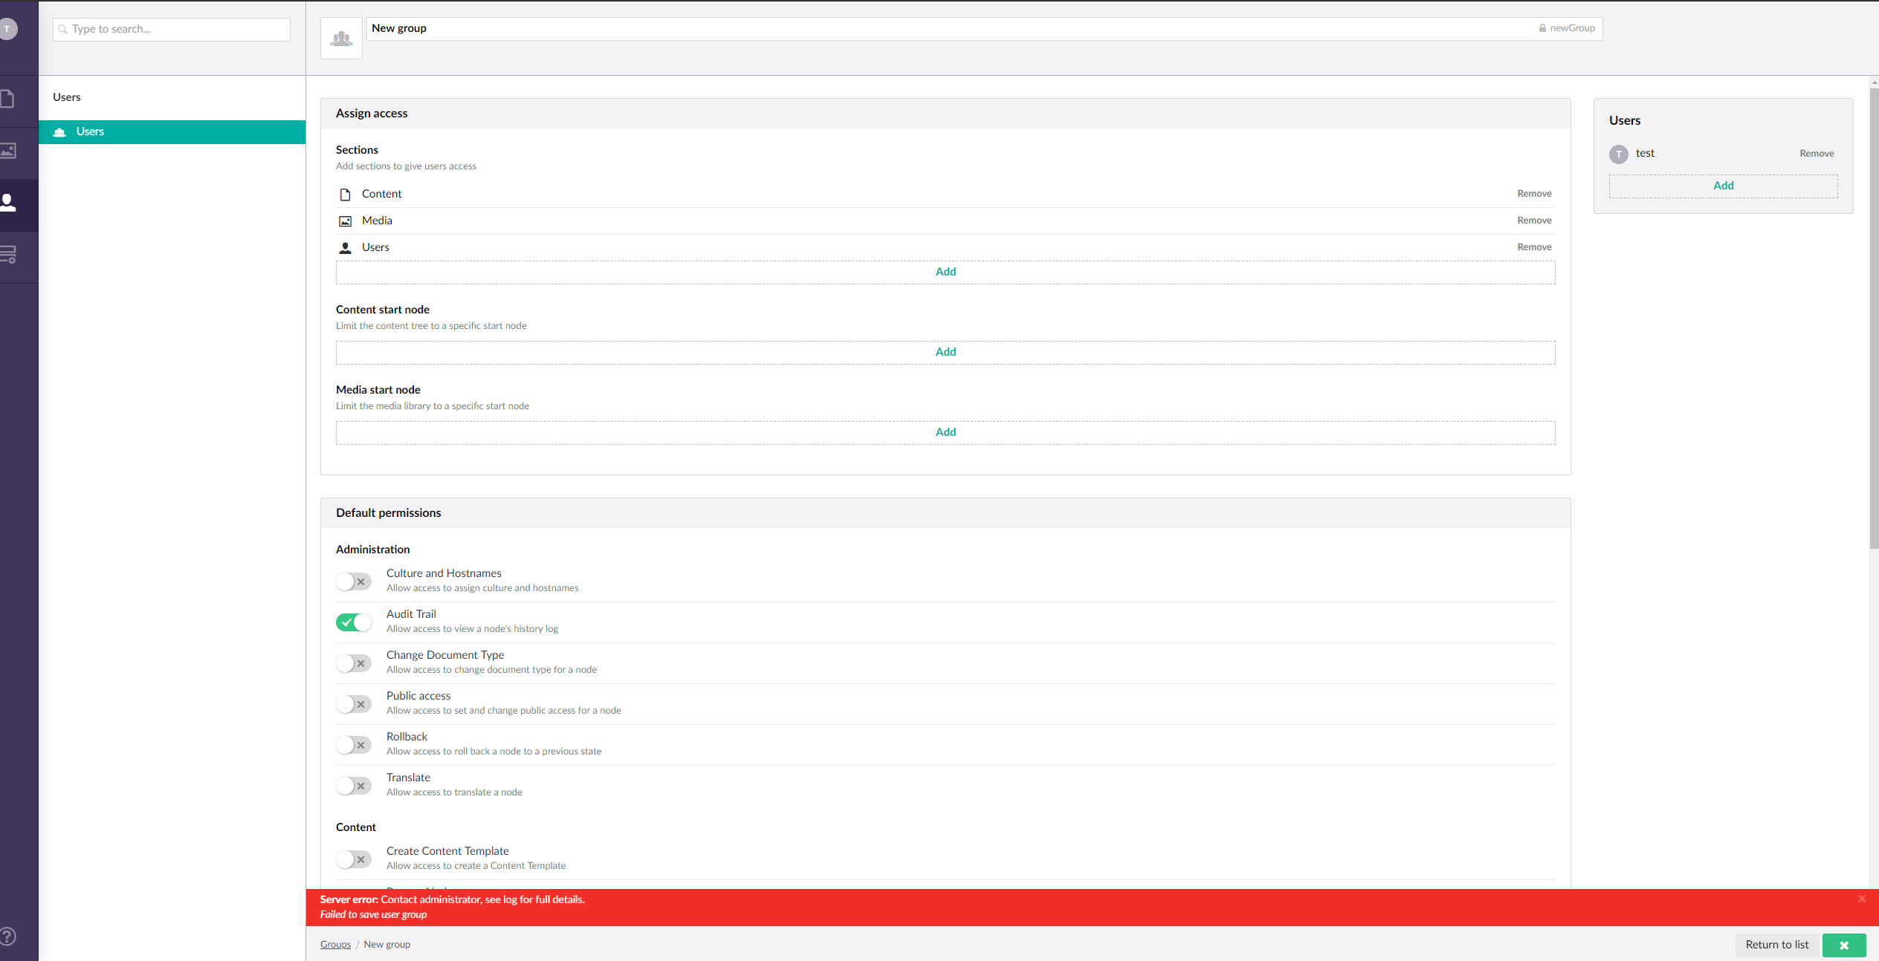This screenshot has width=1879, height=961.
Task: Disable the Audit Trail permission
Action: [353, 622]
